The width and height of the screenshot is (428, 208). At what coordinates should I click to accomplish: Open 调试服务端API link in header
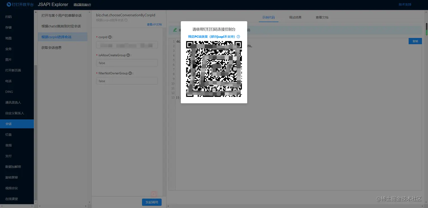point(82,5)
